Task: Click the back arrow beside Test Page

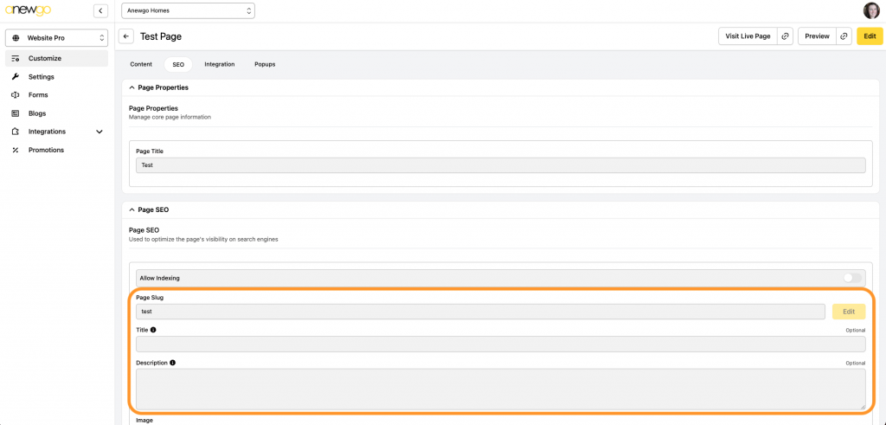Action: [x=126, y=36]
